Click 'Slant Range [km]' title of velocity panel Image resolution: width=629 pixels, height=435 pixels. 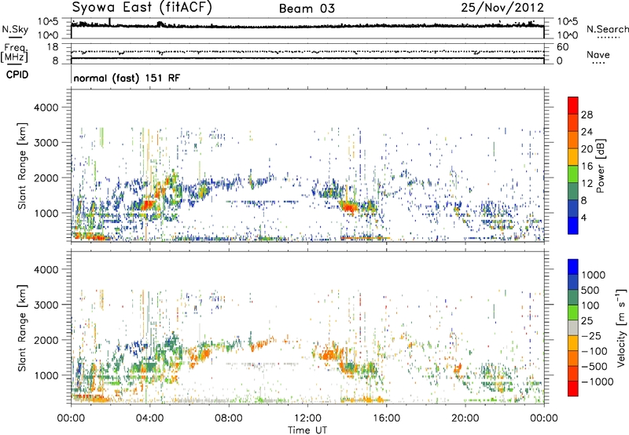tap(22, 328)
